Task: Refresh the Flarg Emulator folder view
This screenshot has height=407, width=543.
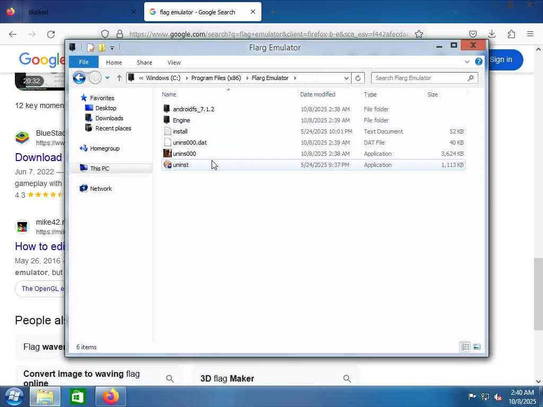Action: coord(358,78)
